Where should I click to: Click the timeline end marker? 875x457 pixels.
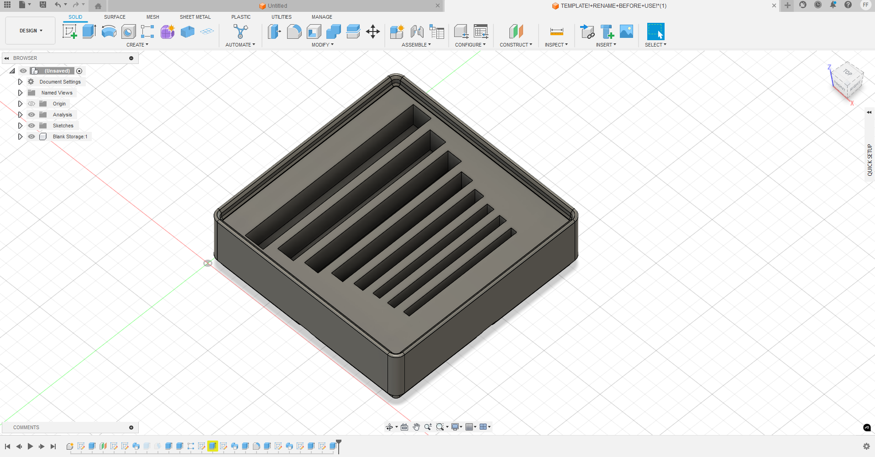click(339, 446)
